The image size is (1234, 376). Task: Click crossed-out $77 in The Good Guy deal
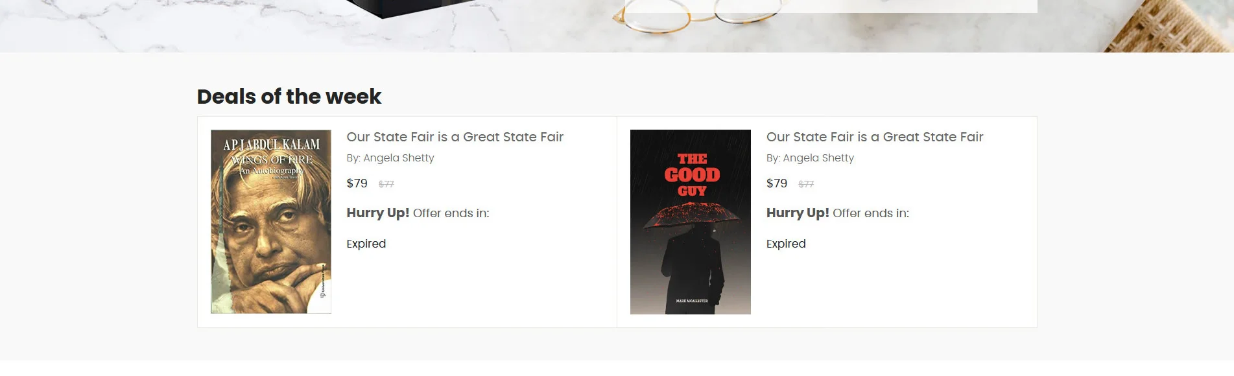805,184
